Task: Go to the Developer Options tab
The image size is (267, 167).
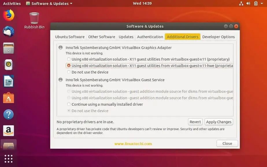Action: 218,37
